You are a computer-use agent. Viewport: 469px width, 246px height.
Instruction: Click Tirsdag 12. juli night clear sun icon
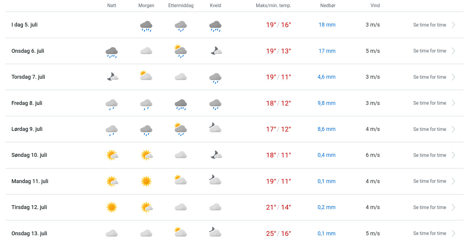tap(112, 207)
